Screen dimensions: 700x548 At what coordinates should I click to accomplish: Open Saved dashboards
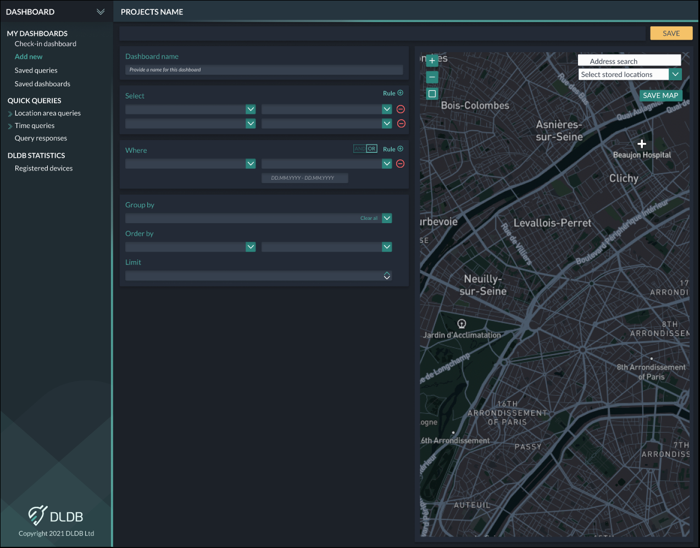click(42, 84)
